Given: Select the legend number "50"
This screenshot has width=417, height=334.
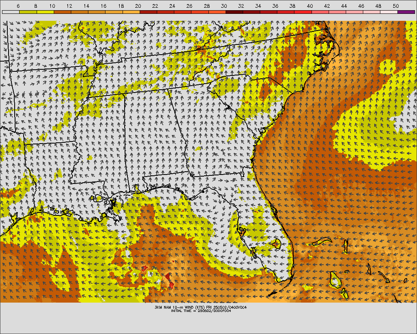Looking at the screenshot, I should (x=395, y=6).
